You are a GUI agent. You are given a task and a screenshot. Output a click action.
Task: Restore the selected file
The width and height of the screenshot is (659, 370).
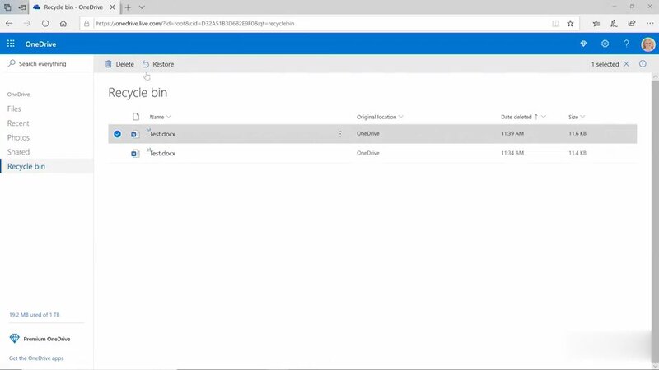click(157, 64)
